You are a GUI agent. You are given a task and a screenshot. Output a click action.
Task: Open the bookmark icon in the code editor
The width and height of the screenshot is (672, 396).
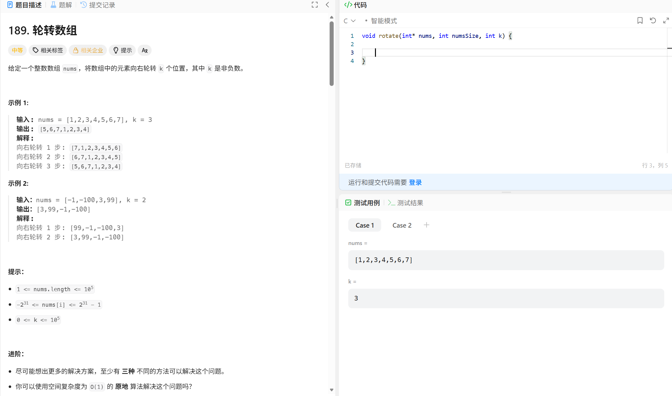(640, 20)
